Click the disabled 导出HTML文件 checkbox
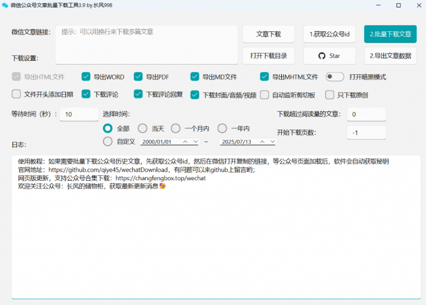 click(17, 77)
